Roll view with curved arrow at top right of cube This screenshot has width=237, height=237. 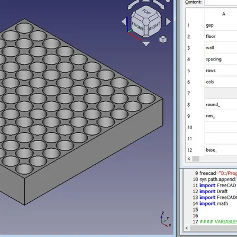159,4
